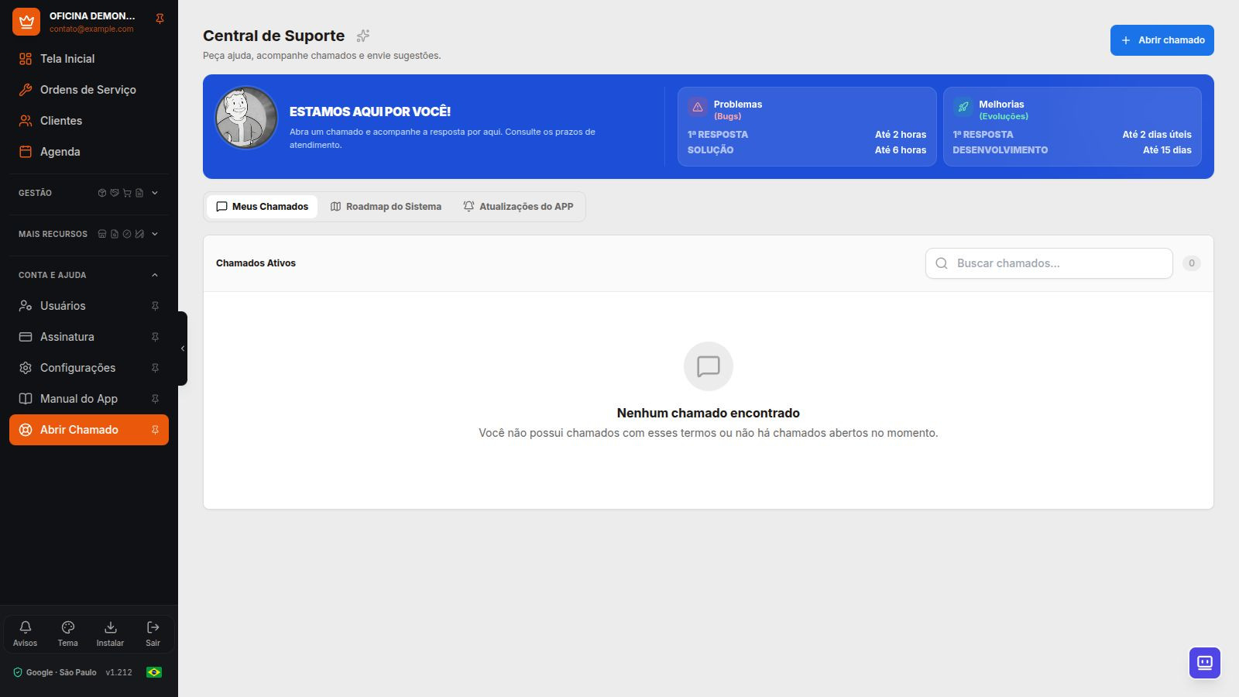The image size is (1239, 697).
Task: Go to Ordens de Serviço
Action: pyautogui.click(x=89, y=90)
